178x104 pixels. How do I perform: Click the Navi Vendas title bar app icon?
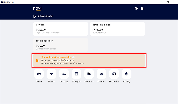point(2,2)
